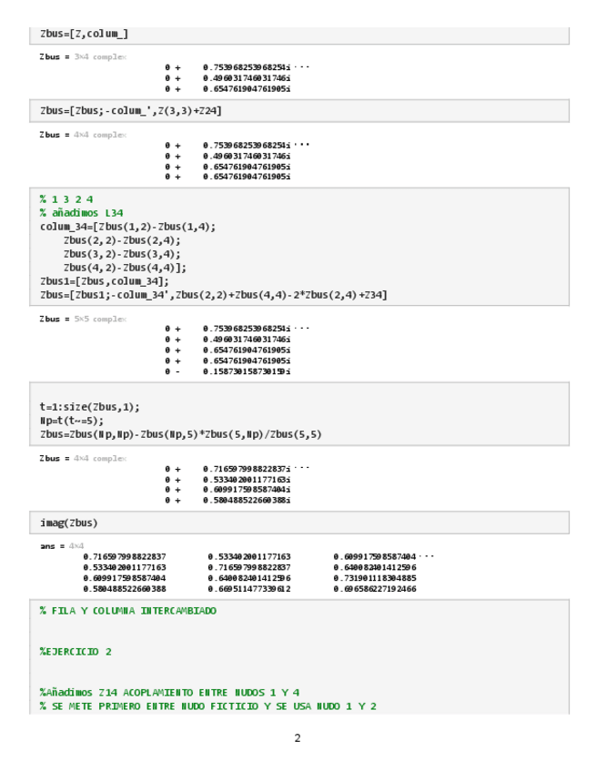Click the code line Np=t(t~=5);

point(72,421)
